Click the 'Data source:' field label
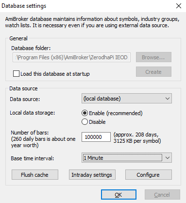 (25, 99)
